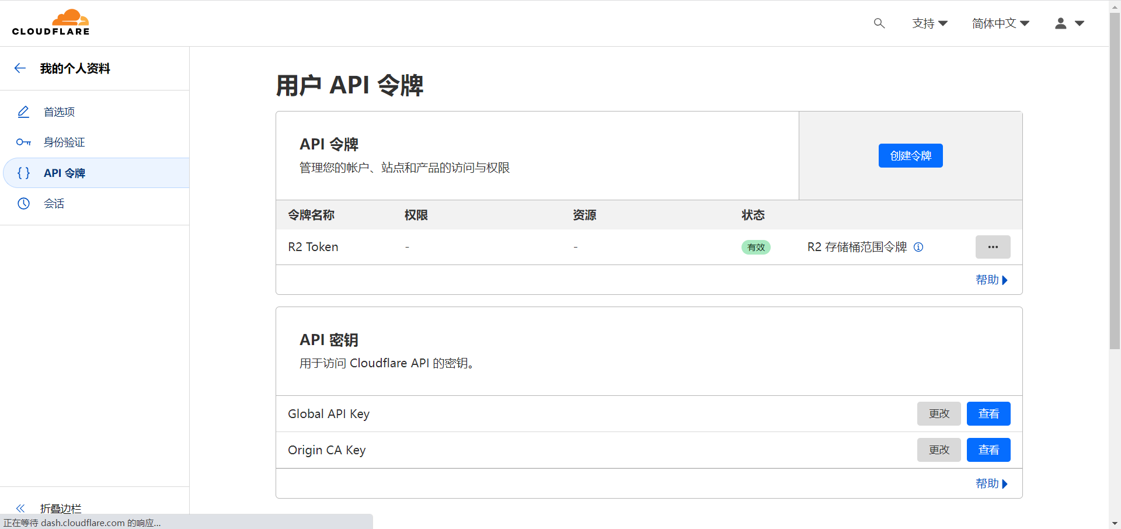1121x529 pixels.
Task: Open 帮助 link under API 密钥 section
Action: click(991, 484)
